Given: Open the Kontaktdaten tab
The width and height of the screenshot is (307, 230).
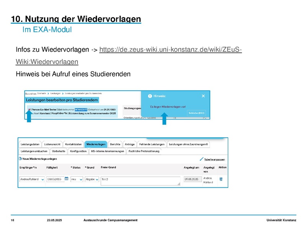Looking at the screenshot, I should click(73, 145).
